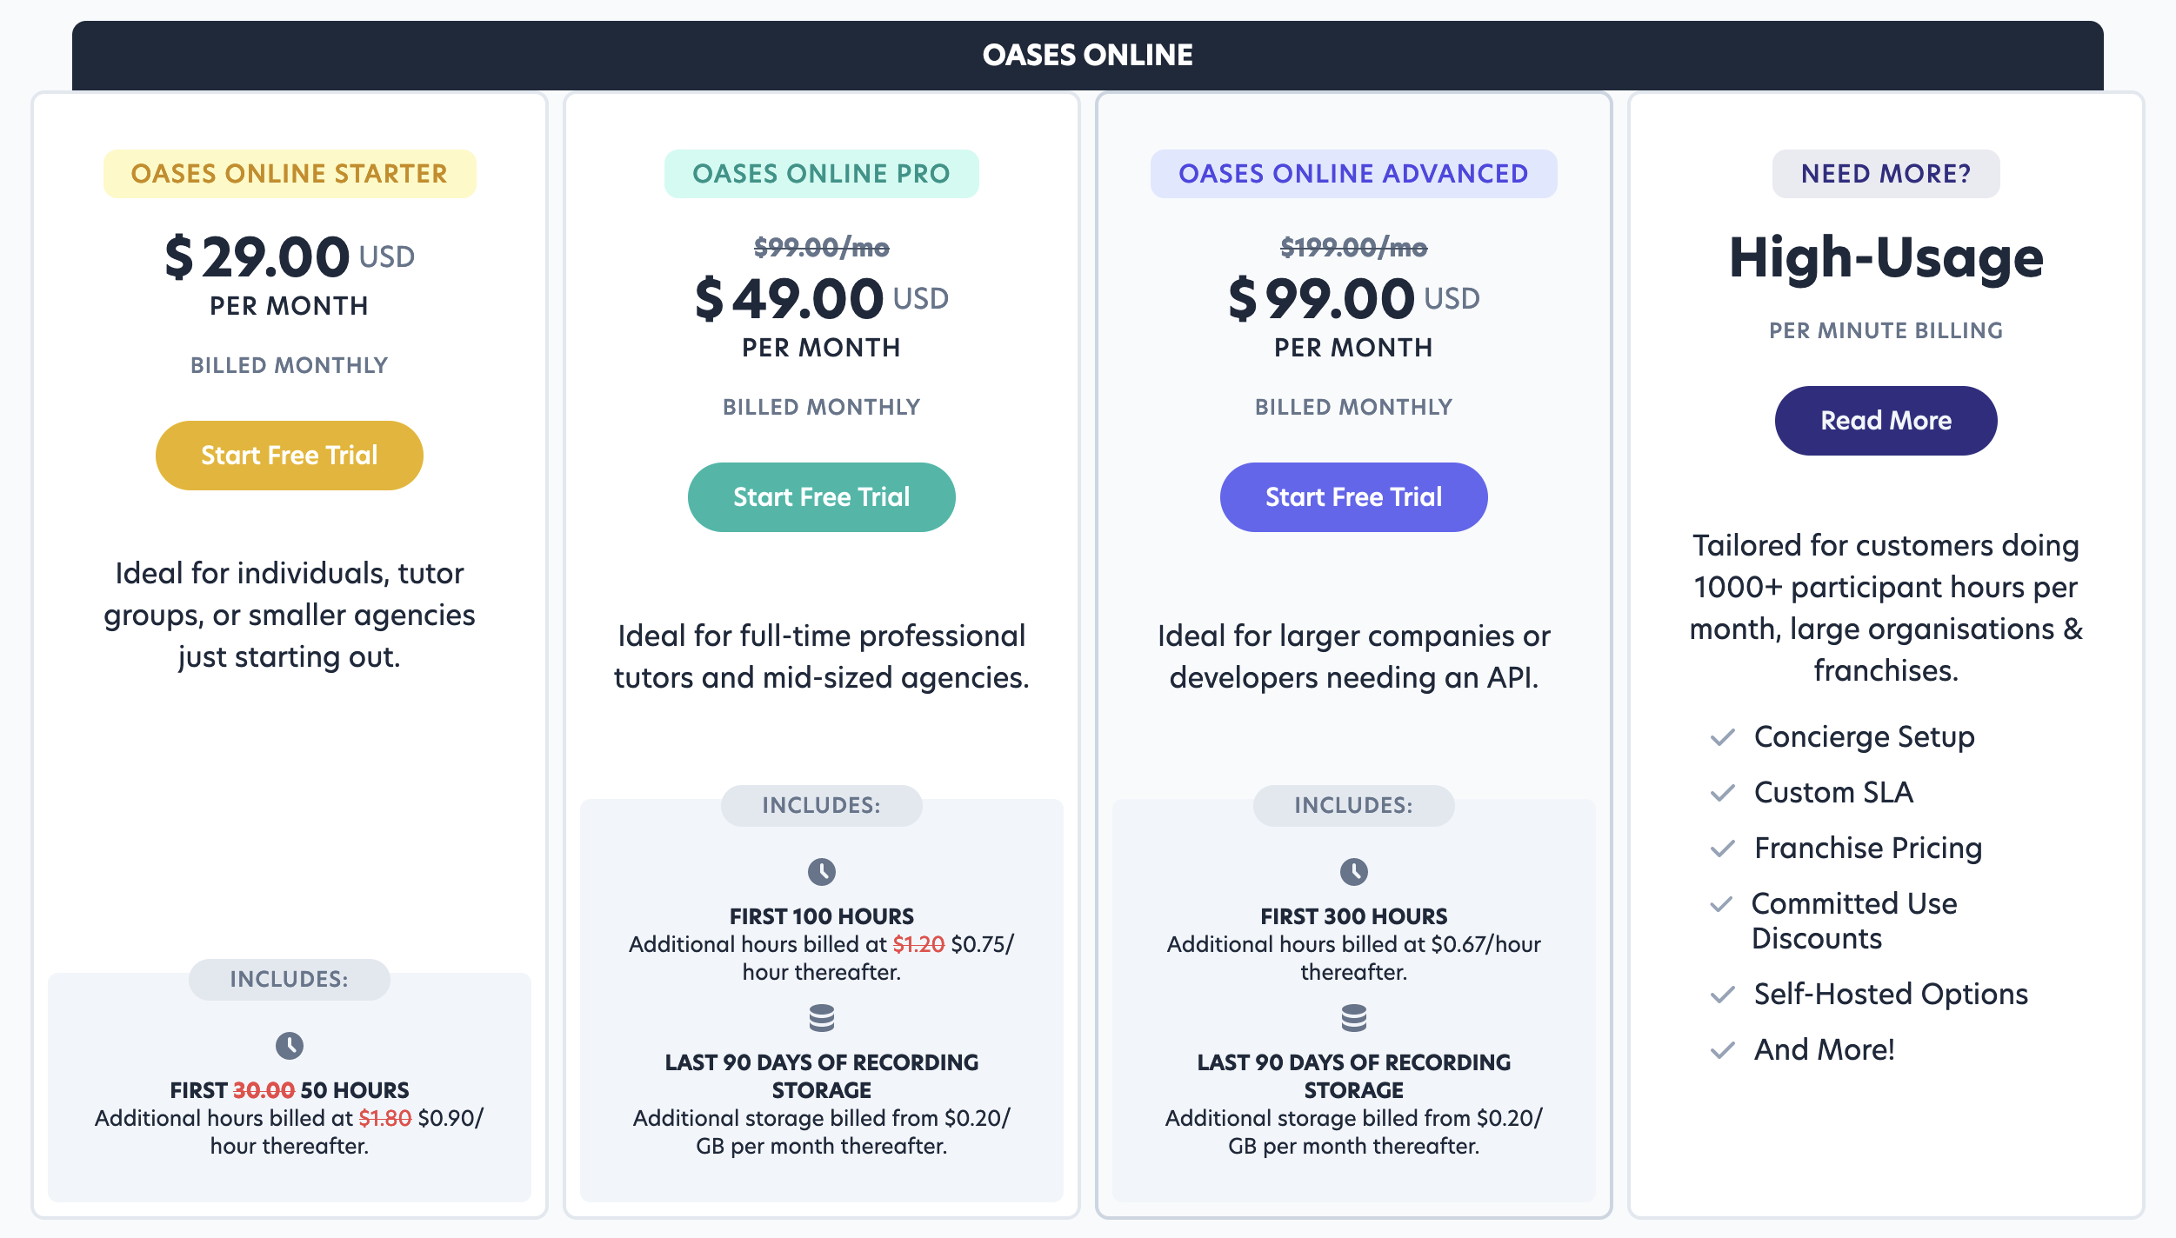Open Read More for High-Usage plan
The image size is (2176, 1238).
coord(1886,421)
